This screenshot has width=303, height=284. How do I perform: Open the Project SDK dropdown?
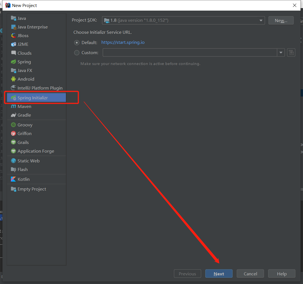click(183, 20)
